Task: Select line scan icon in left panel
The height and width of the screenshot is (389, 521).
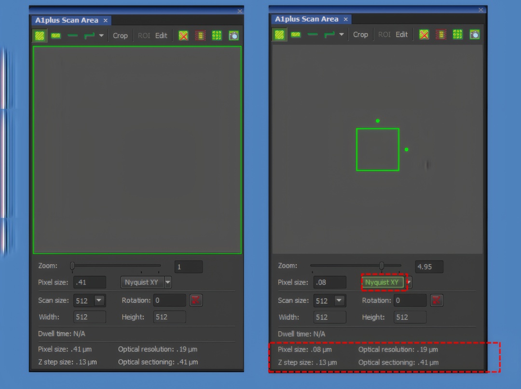Action: [x=72, y=36]
